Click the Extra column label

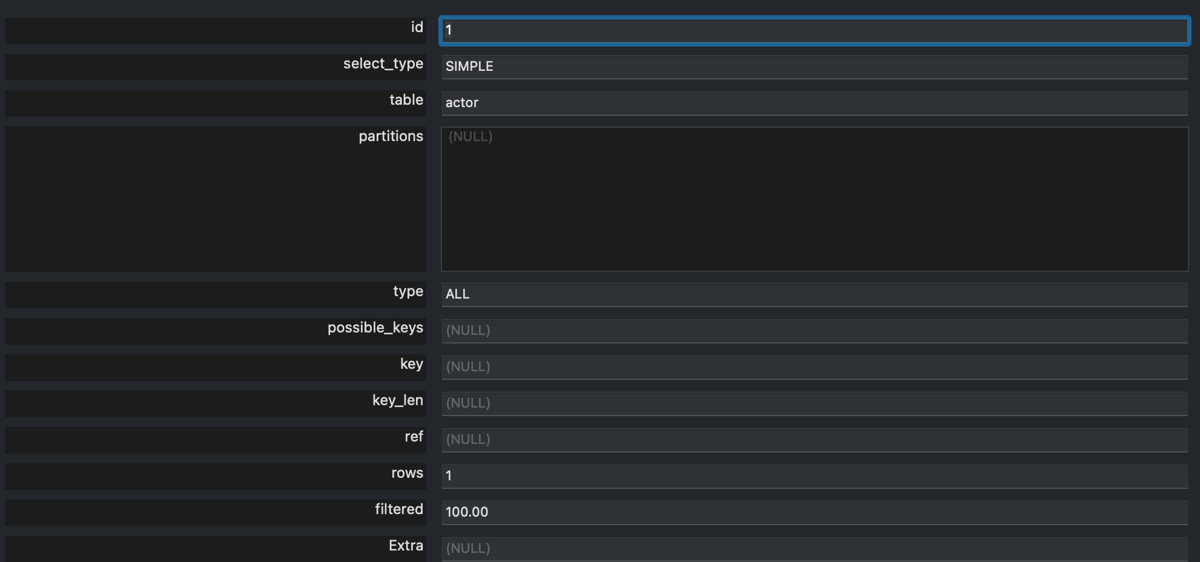[406, 546]
